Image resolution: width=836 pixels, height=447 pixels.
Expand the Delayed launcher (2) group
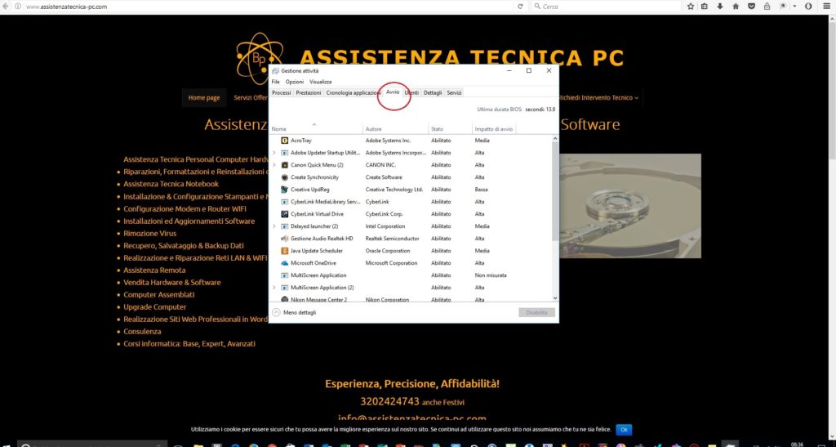click(x=274, y=226)
